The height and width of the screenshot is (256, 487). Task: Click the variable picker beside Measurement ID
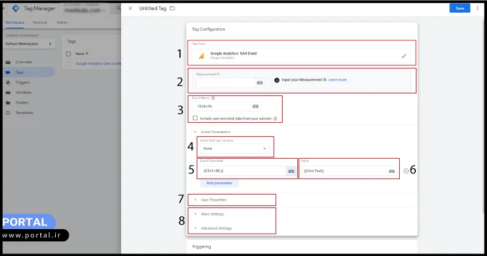[260, 83]
